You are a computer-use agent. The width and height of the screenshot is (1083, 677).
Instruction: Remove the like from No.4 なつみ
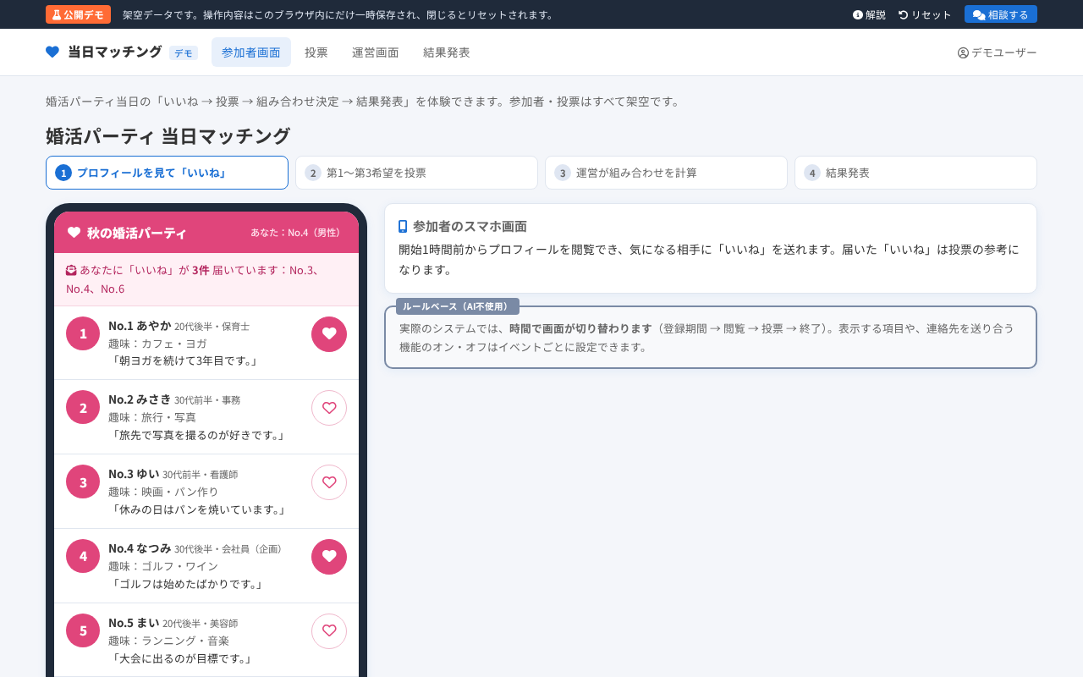[329, 557]
